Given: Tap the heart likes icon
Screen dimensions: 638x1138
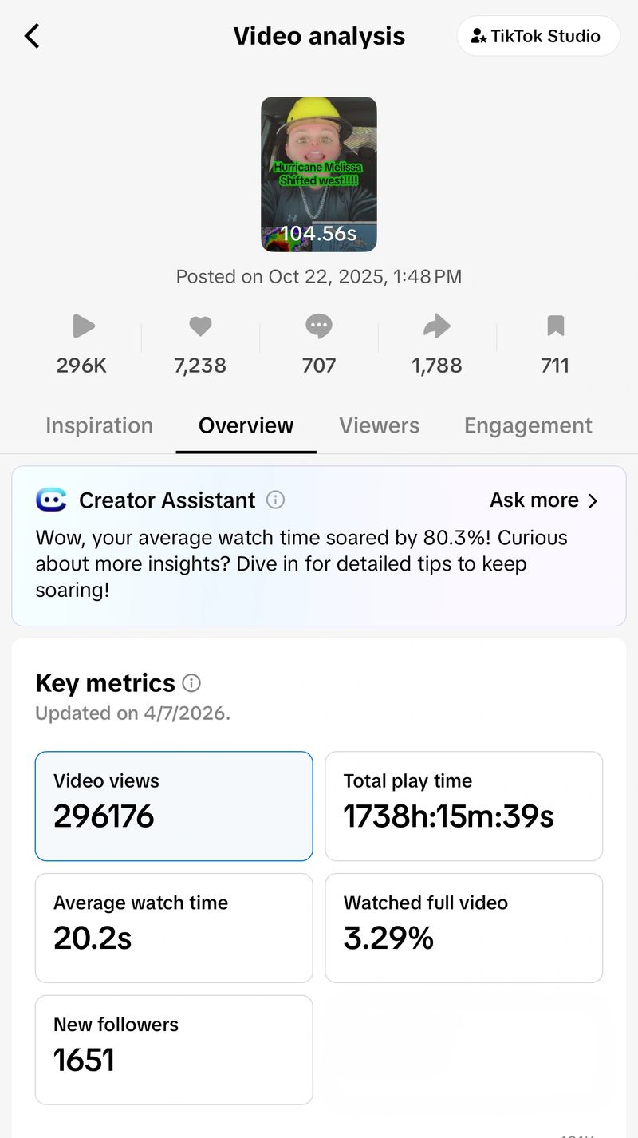Looking at the screenshot, I should tap(200, 326).
